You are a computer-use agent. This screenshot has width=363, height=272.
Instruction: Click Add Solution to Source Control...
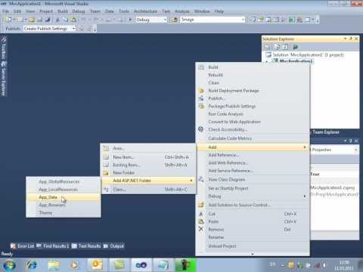(253, 205)
